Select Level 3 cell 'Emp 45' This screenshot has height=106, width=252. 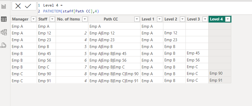pos(197,53)
